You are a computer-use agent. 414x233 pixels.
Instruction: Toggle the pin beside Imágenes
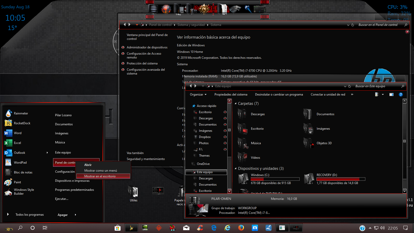225,131
